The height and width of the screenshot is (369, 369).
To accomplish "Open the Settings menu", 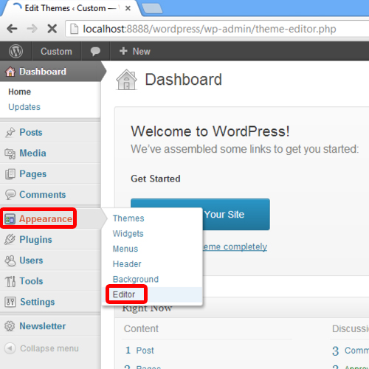I will pos(50,302).
